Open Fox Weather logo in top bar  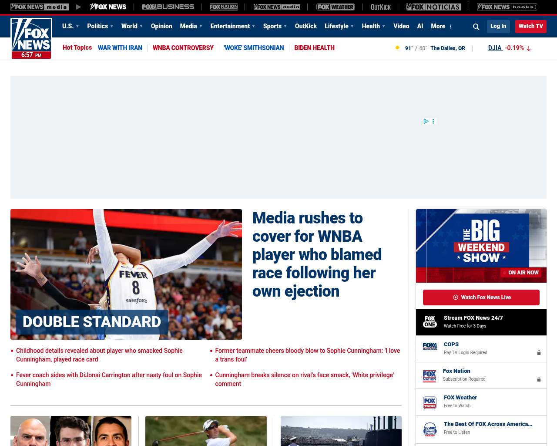point(336,7)
